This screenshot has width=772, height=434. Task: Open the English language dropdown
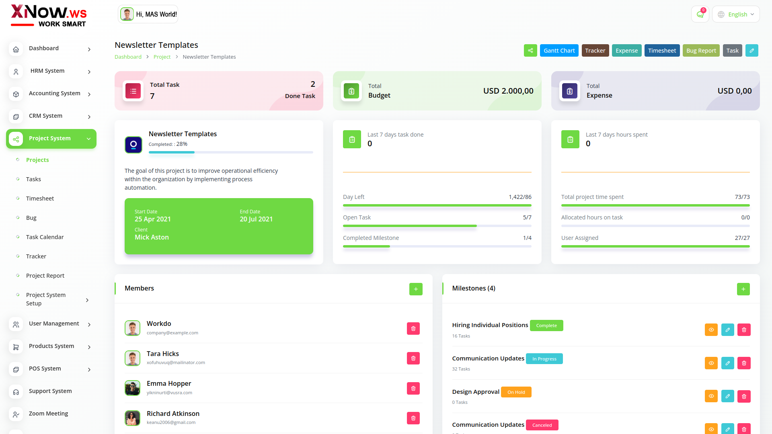[x=736, y=14]
